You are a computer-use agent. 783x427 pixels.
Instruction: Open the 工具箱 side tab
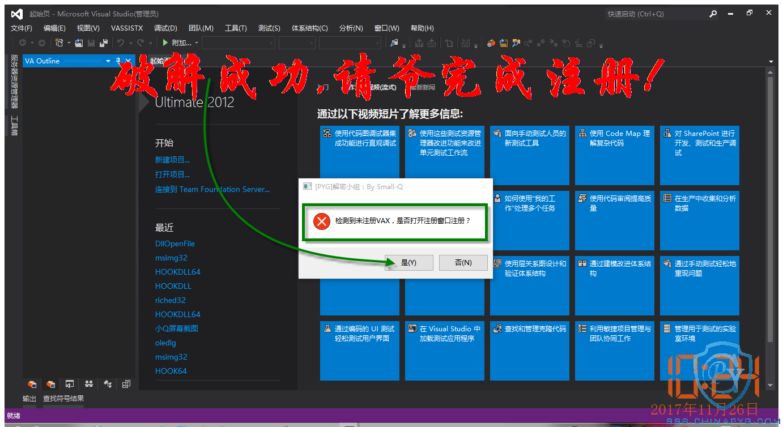tap(14, 126)
